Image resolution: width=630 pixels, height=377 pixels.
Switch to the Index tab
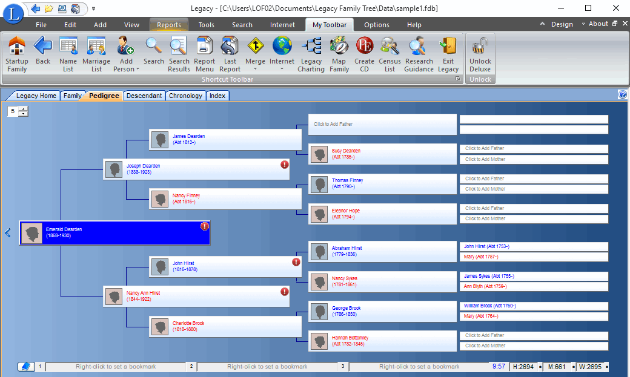[x=217, y=96]
